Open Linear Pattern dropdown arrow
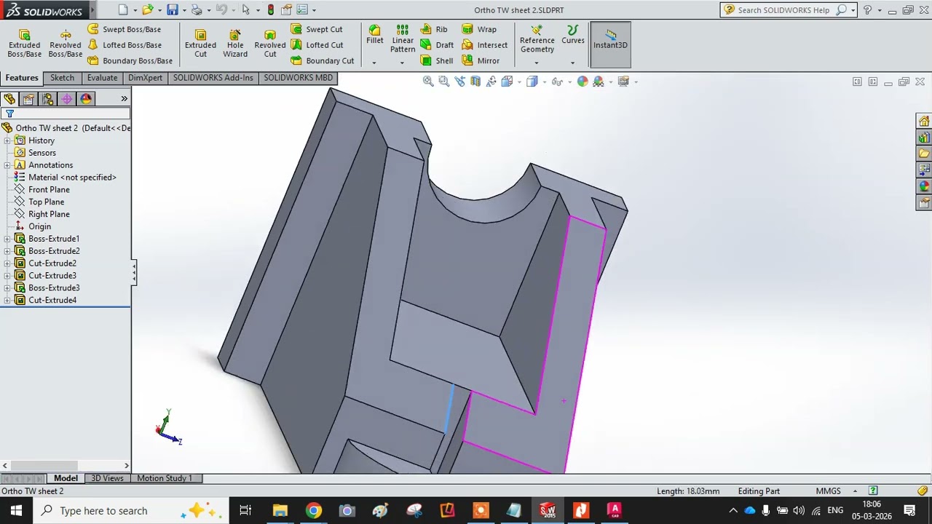The height and width of the screenshot is (524, 932). point(402,63)
